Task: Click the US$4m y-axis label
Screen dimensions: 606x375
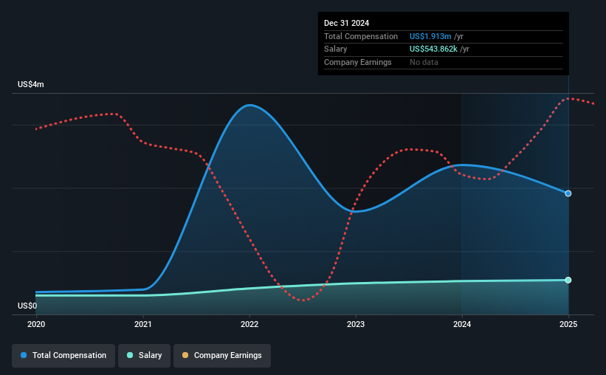Action: click(31, 84)
